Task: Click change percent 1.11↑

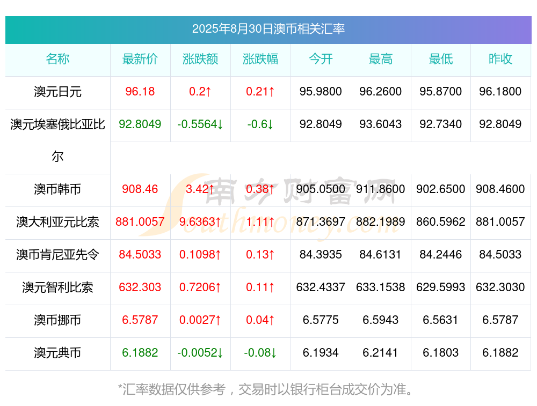Action: point(260,222)
